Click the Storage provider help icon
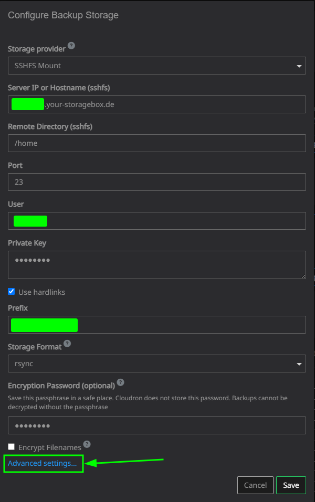This screenshot has height=502, width=315. coord(71,46)
